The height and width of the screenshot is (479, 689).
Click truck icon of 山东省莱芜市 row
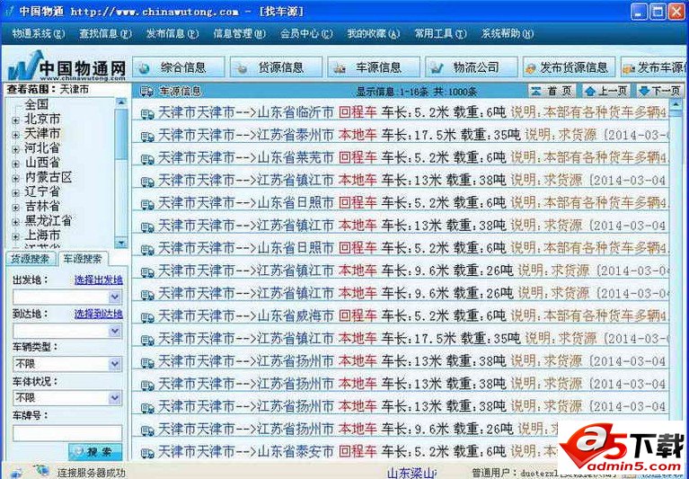tap(147, 159)
